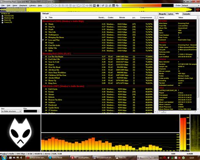The width and height of the screenshot is (200, 160).
Task: Click the red heart love-track icon
Action: click(197, 10)
